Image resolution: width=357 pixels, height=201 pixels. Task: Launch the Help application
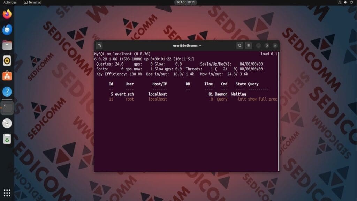[7, 91]
